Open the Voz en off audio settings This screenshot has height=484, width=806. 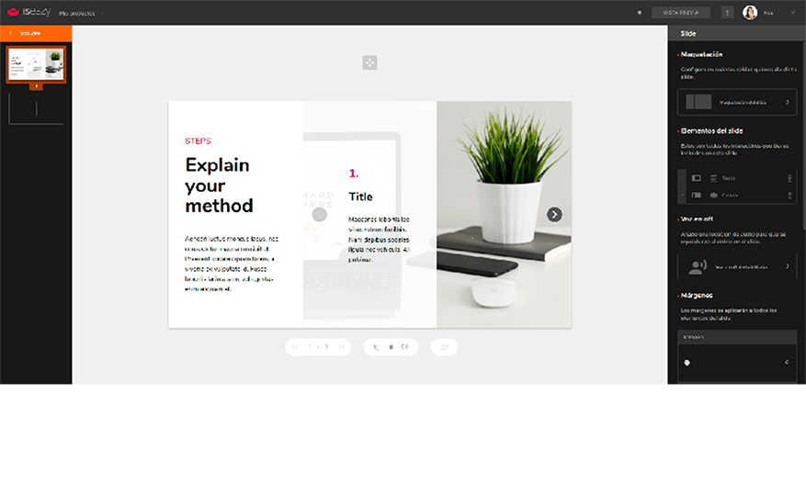(736, 266)
